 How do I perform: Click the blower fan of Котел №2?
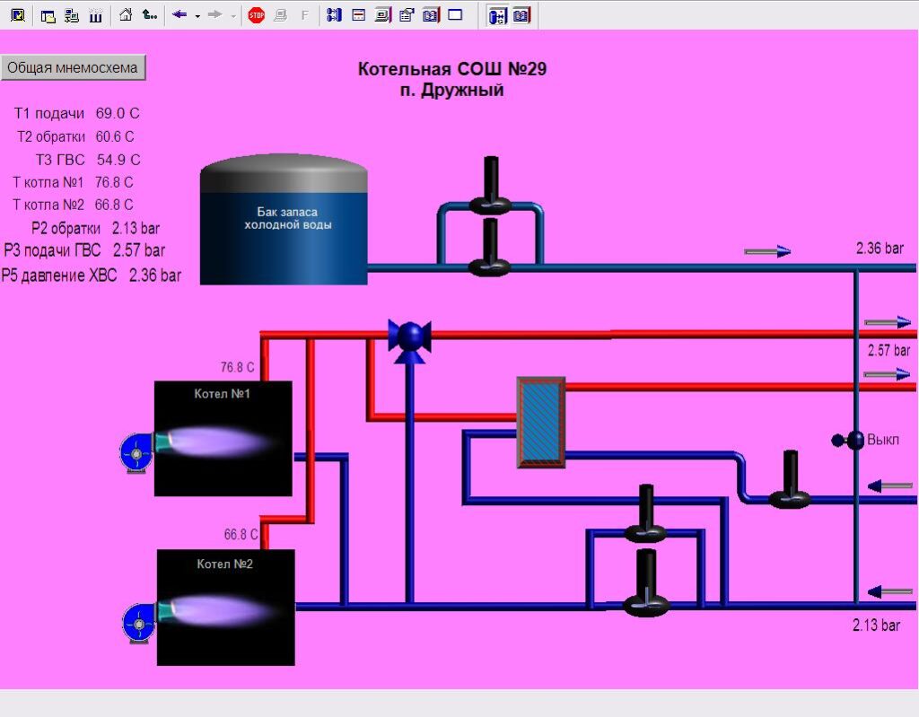click(139, 622)
